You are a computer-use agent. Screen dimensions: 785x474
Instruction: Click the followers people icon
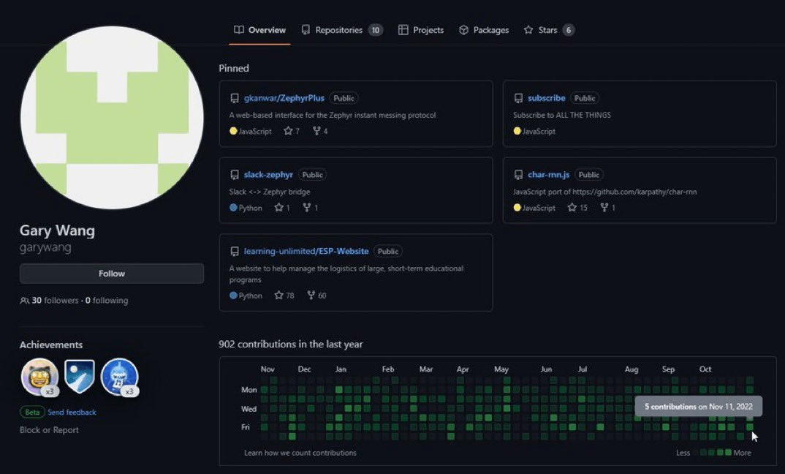point(24,301)
